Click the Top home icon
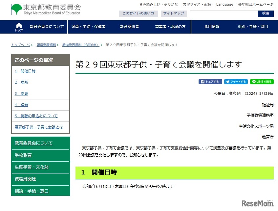 pyautogui.click(x=19, y=27)
